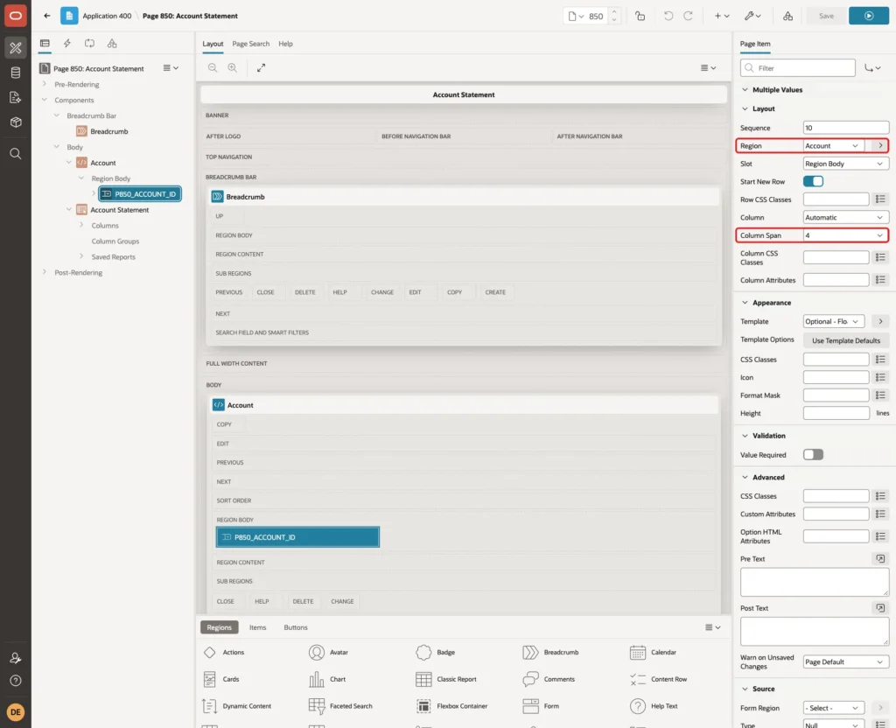
Task: Select the Page Shared Components tab icon
Action: tap(112, 44)
